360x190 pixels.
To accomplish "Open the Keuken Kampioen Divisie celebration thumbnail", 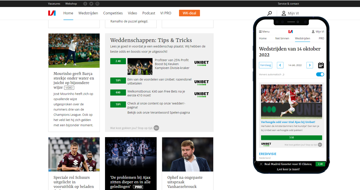I will [140, 66].
